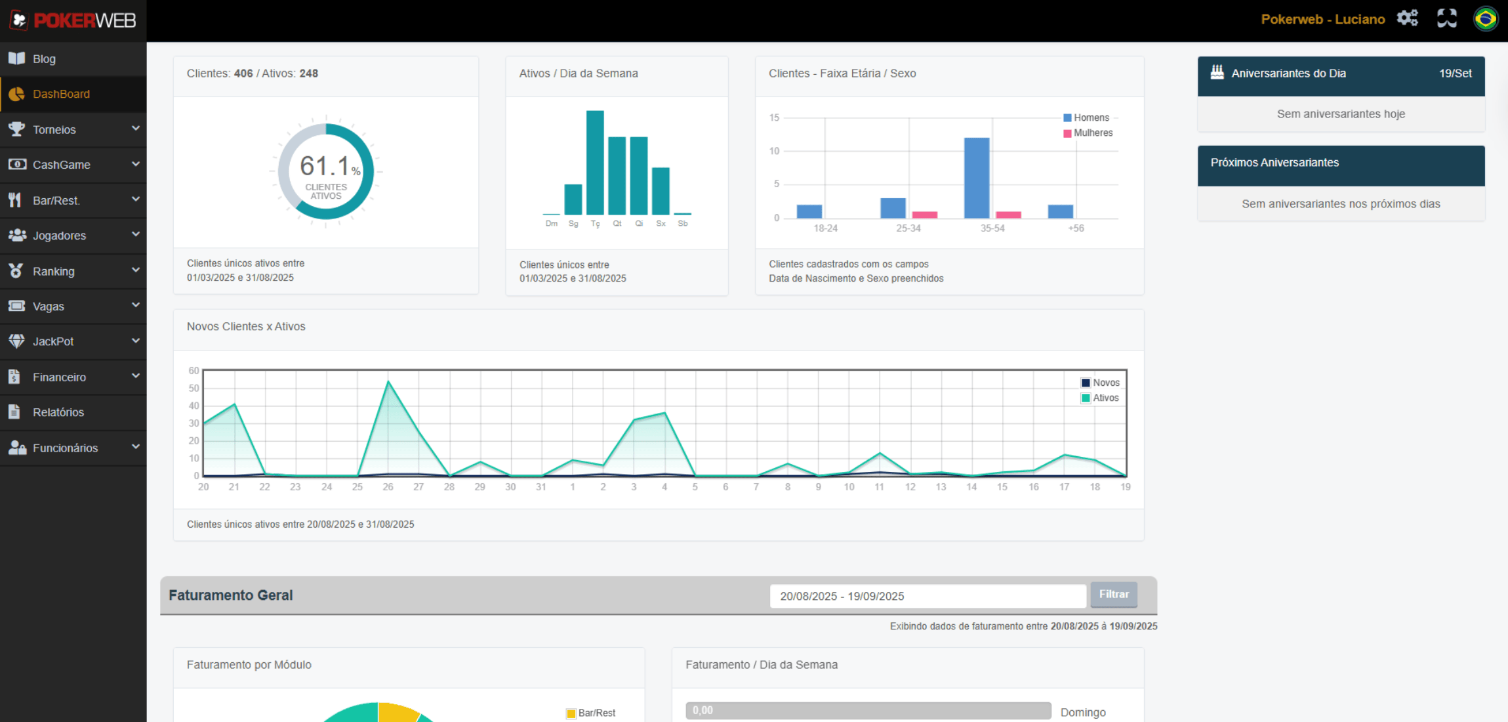This screenshot has width=1508, height=722.
Task: Click the Ranking medal icon
Action: pos(16,270)
